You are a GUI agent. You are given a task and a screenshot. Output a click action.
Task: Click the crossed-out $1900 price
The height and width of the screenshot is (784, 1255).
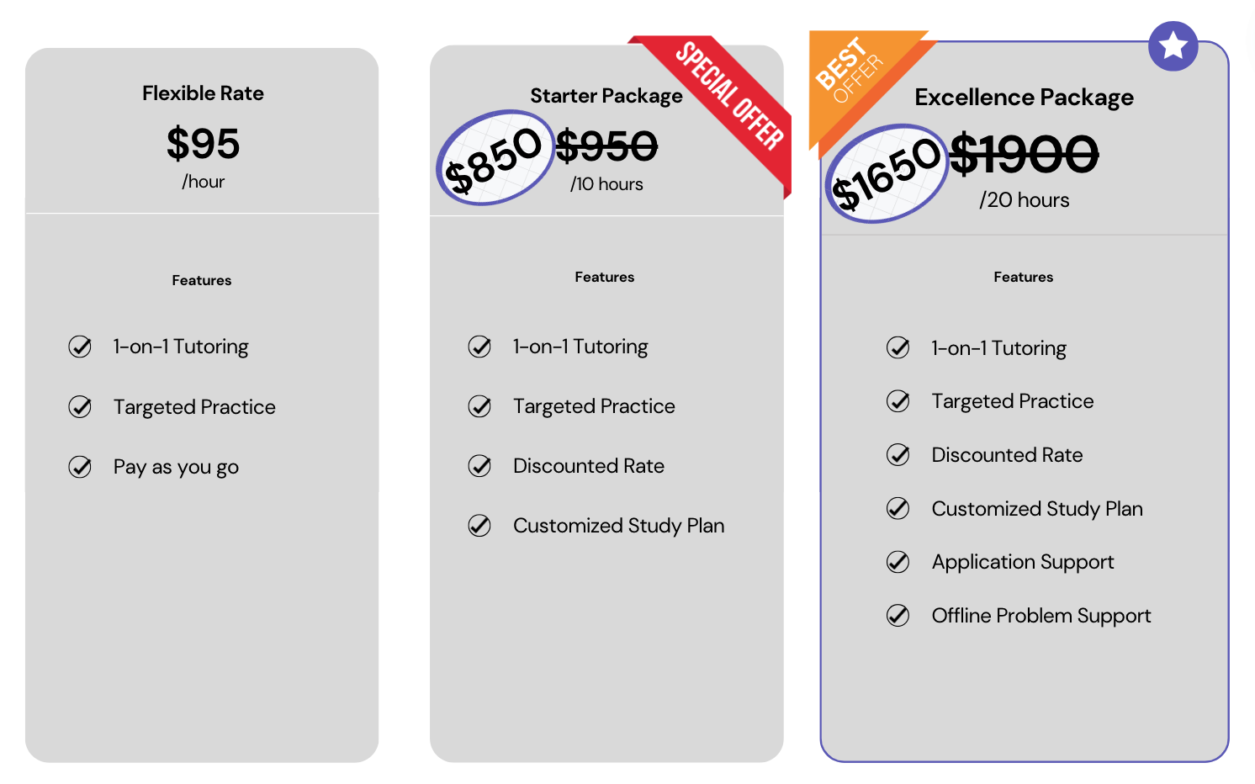click(x=1024, y=155)
